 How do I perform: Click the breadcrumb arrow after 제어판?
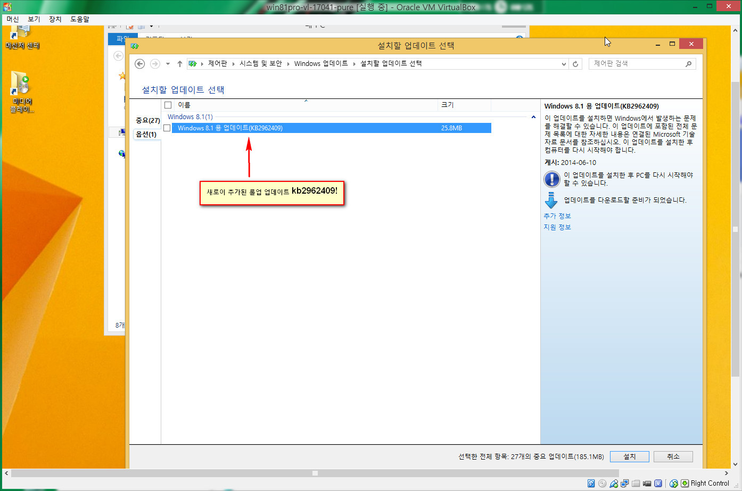tap(233, 64)
